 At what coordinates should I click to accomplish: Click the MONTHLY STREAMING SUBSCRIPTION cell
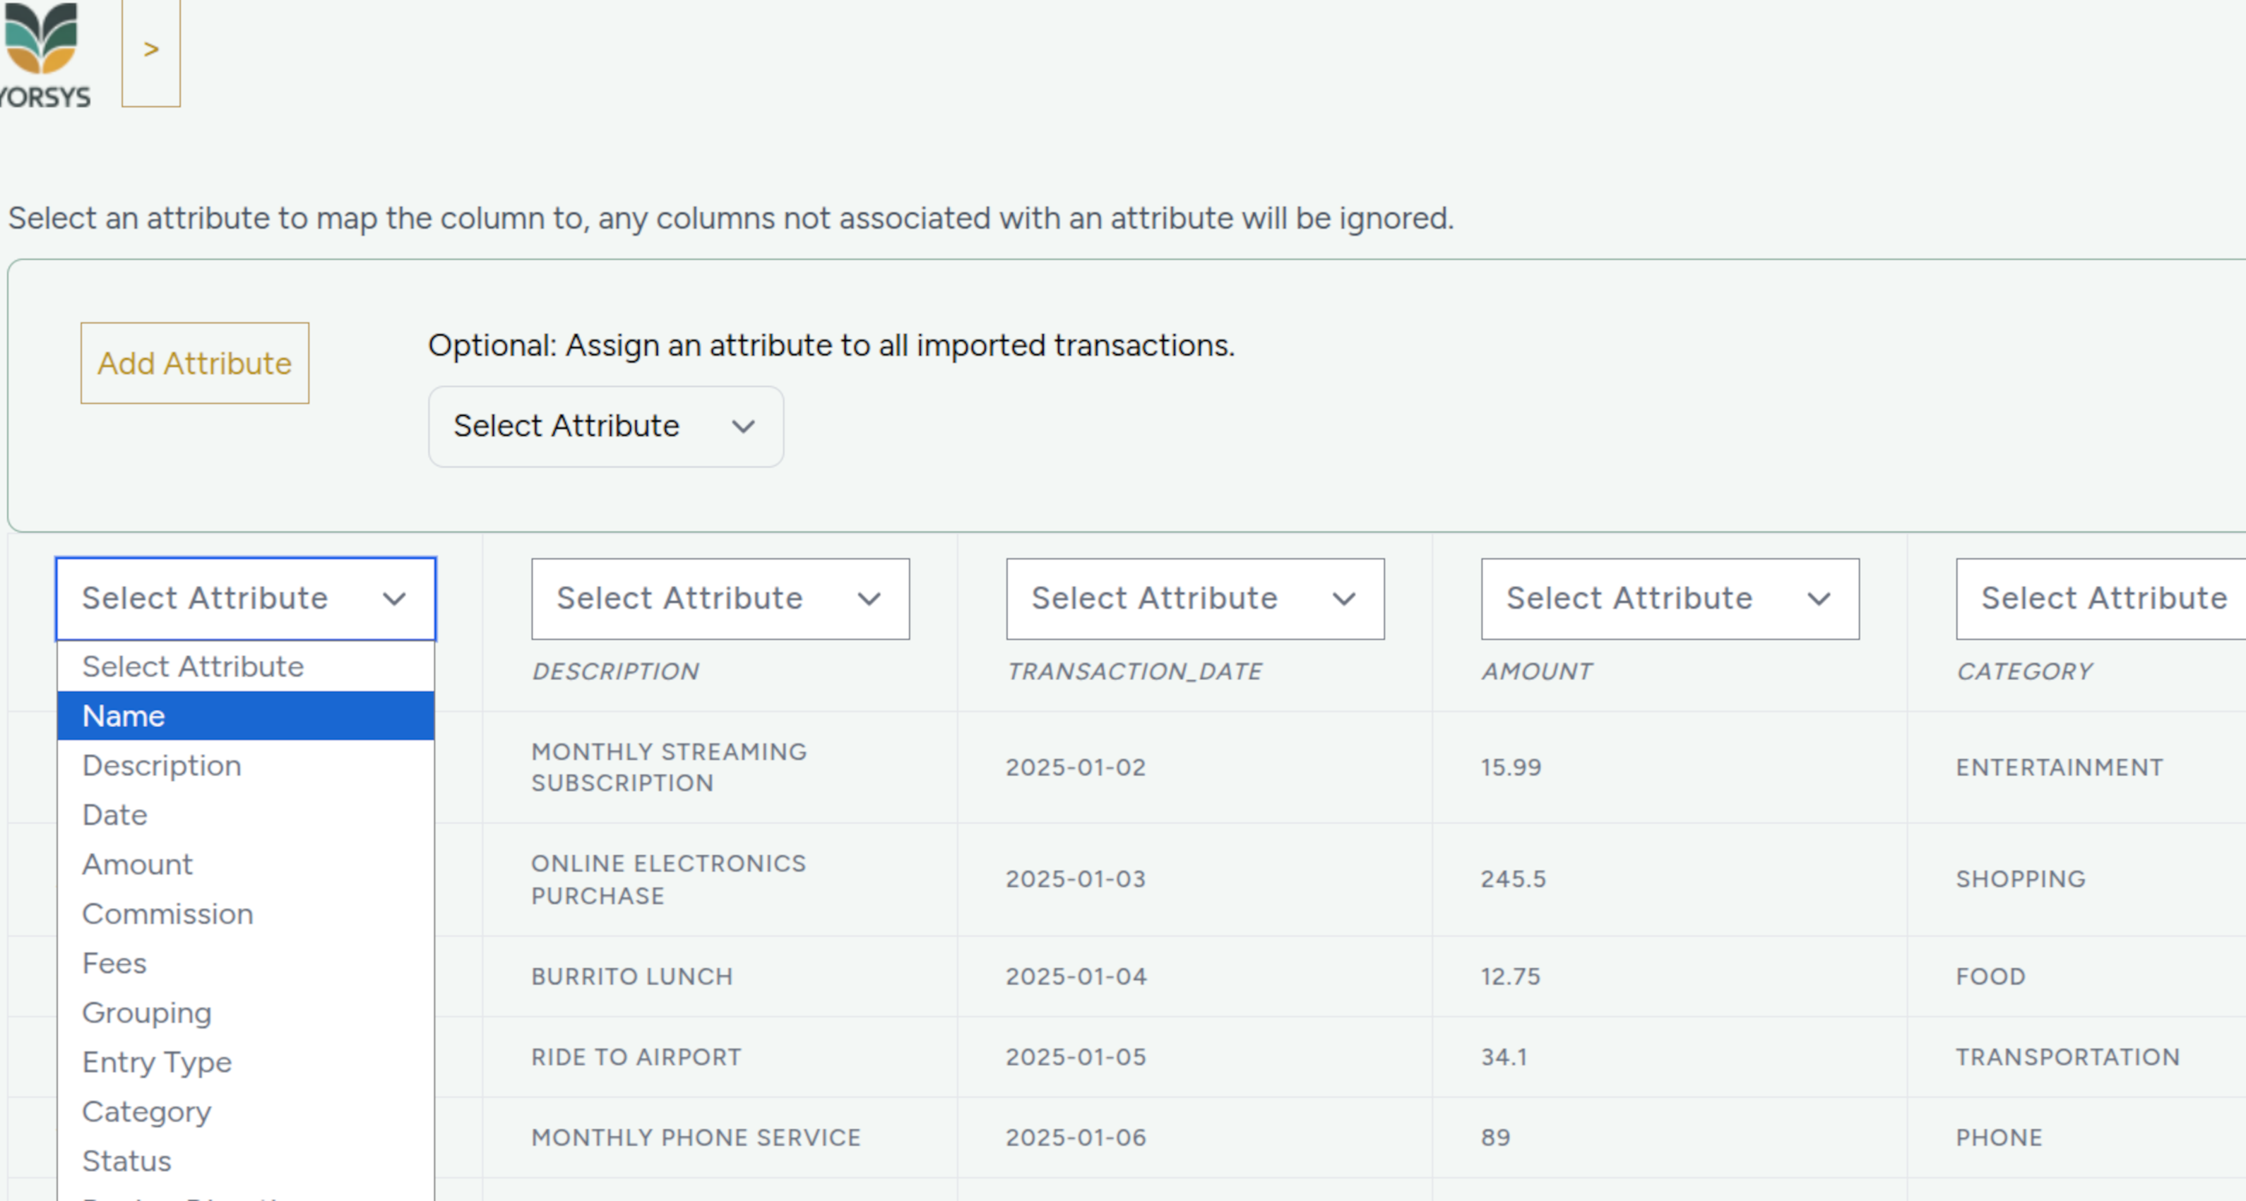click(x=669, y=767)
